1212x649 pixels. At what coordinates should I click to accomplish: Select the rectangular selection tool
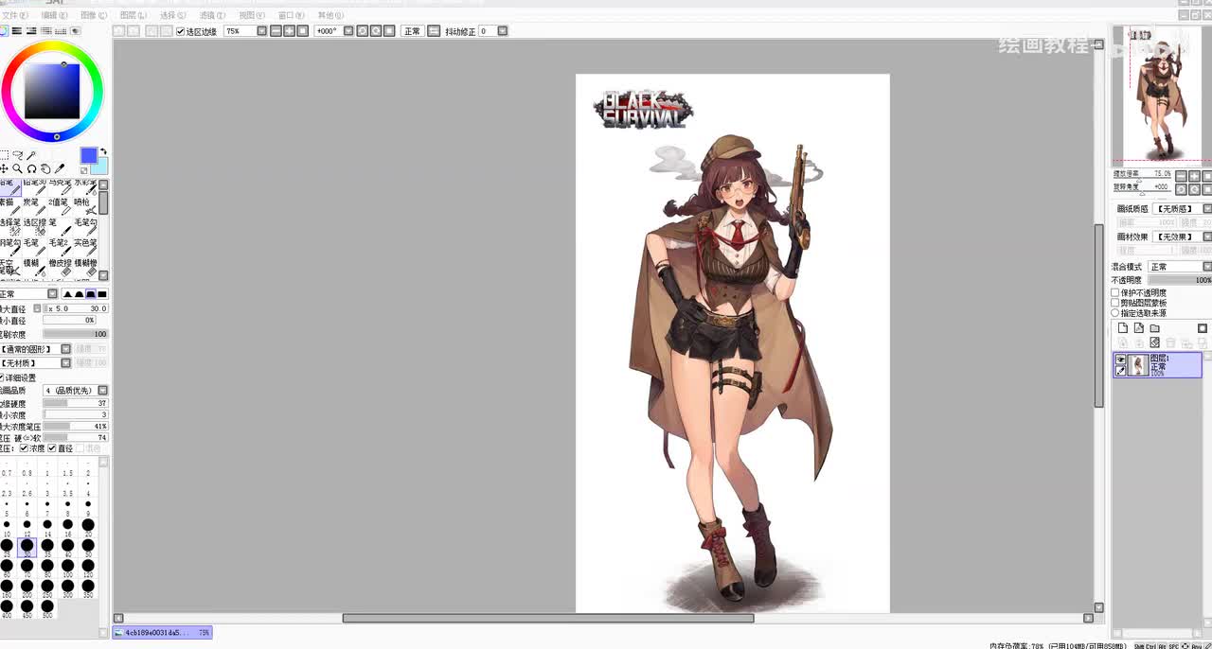(x=4, y=154)
